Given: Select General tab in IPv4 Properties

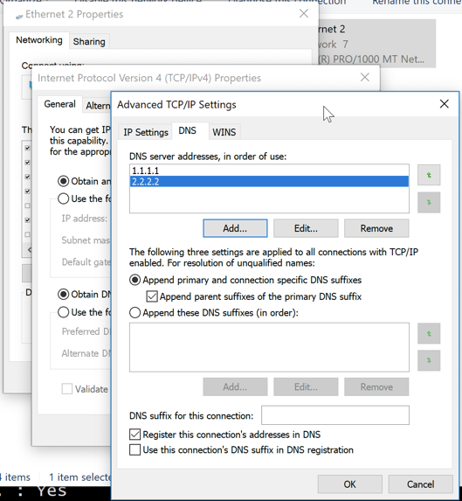Looking at the screenshot, I should 59,104.
